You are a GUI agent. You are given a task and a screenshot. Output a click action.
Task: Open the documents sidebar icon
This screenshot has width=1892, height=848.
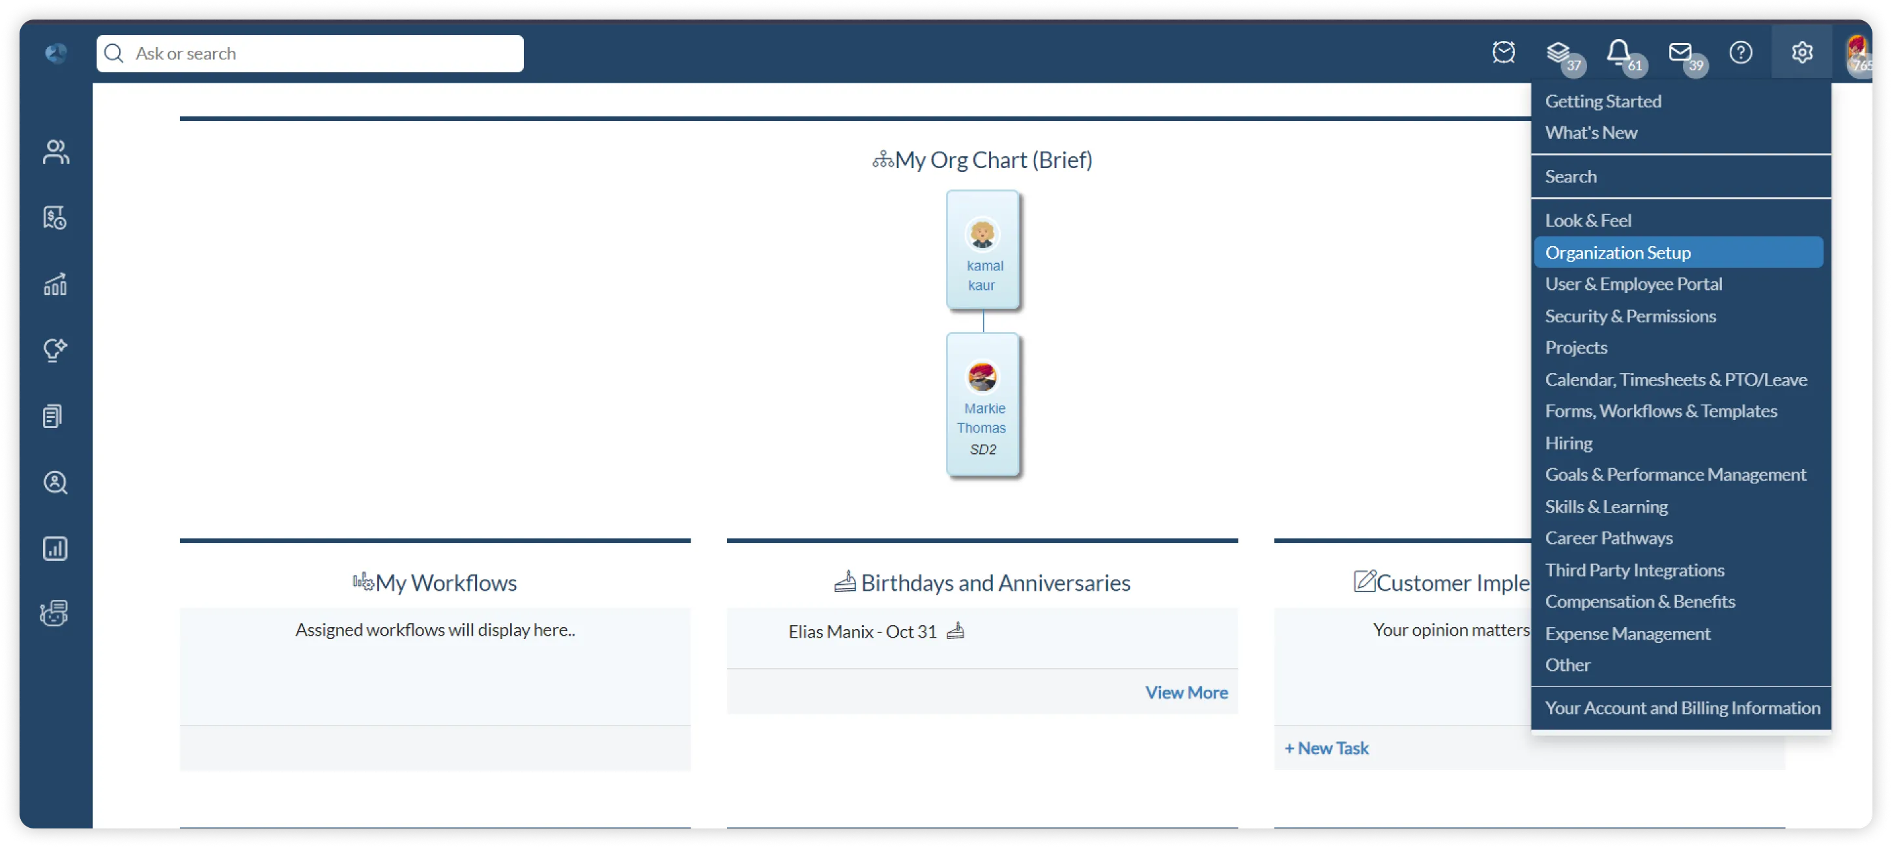[x=53, y=416]
